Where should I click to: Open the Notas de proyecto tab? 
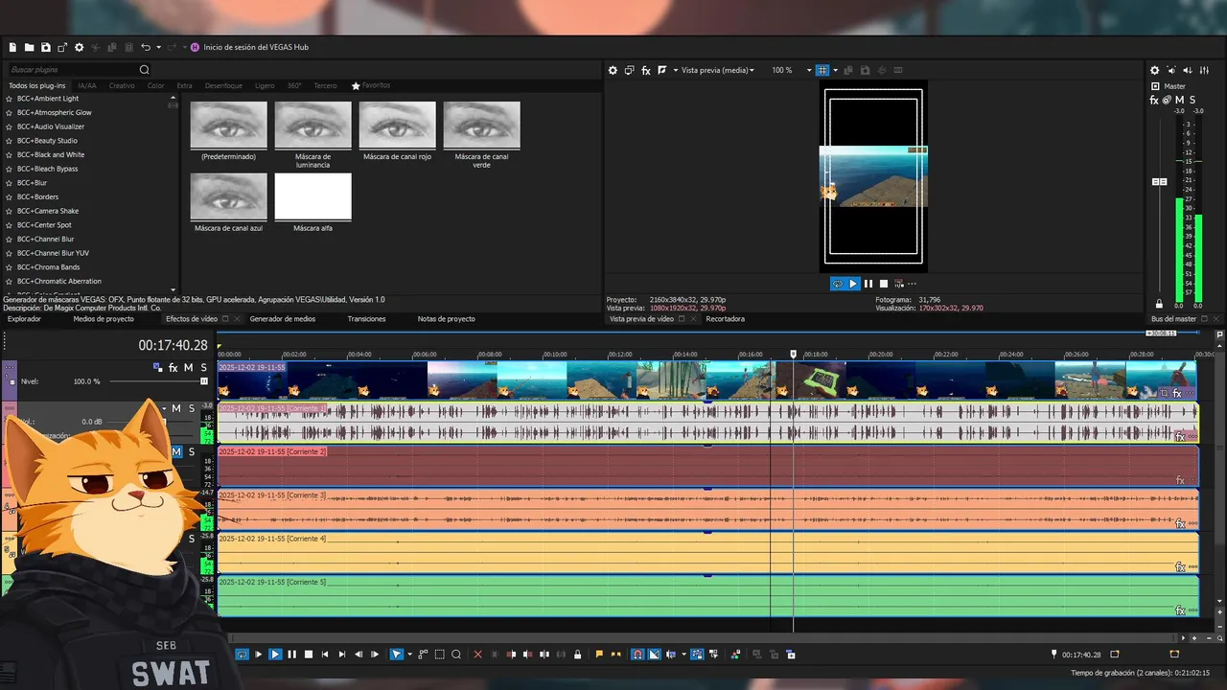[x=446, y=319]
